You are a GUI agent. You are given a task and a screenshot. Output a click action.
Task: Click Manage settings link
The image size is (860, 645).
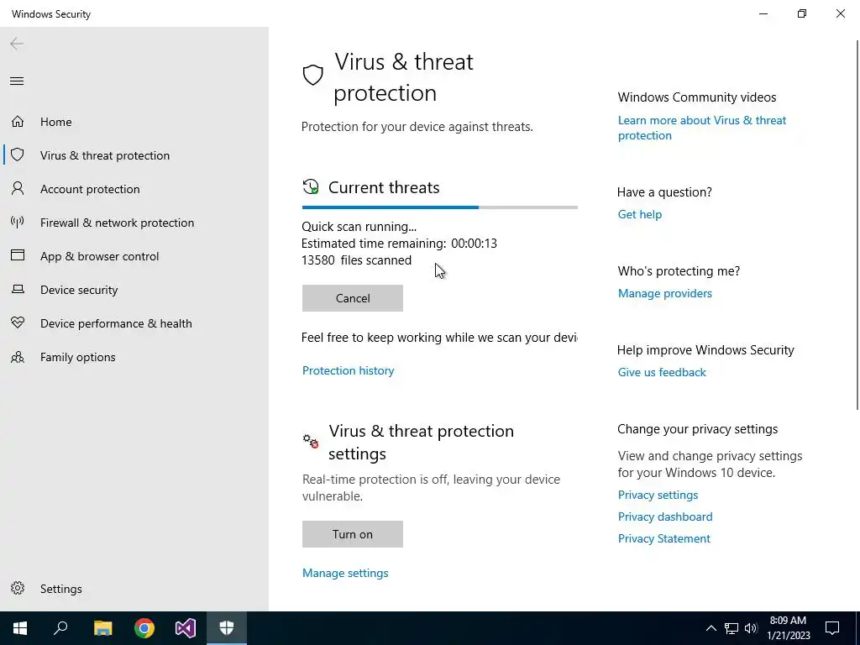tap(345, 573)
